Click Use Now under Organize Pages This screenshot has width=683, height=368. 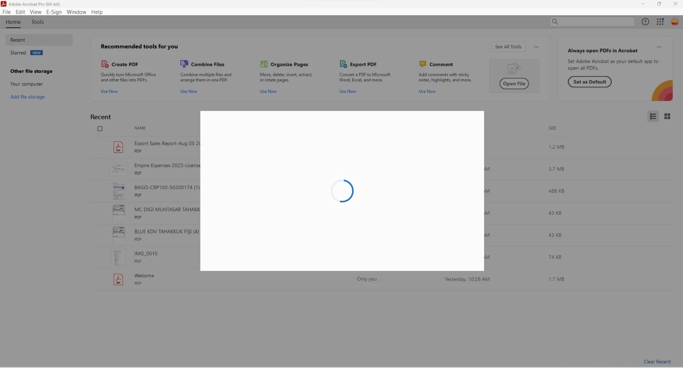click(268, 91)
